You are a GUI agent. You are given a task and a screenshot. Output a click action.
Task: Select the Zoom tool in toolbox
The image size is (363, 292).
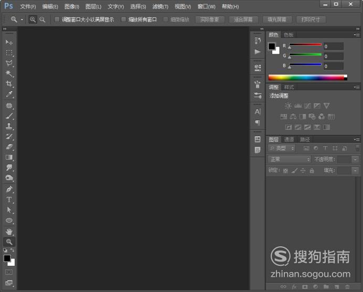(9, 242)
